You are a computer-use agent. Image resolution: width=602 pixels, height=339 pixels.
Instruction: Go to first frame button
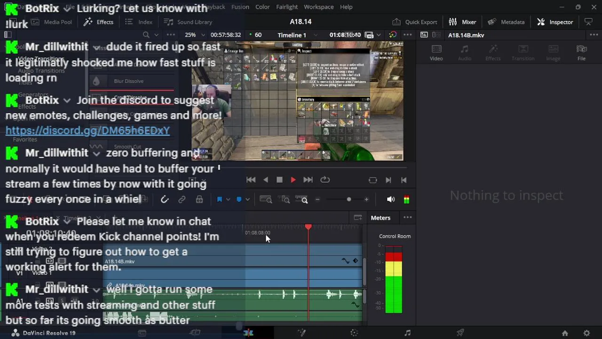coord(251,180)
